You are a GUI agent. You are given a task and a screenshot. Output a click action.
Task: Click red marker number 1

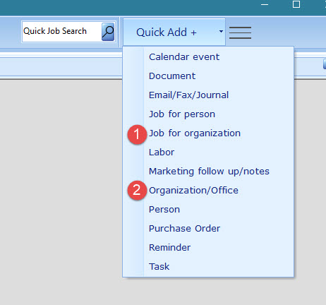point(137,134)
